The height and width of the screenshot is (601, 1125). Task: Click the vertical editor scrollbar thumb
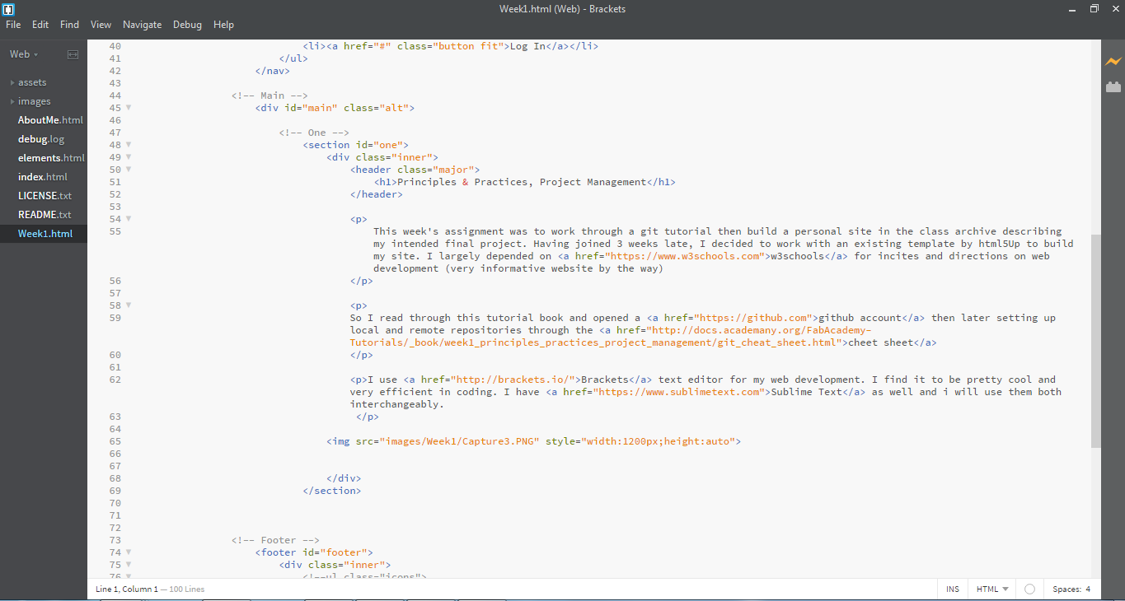(x=1095, y=341)
